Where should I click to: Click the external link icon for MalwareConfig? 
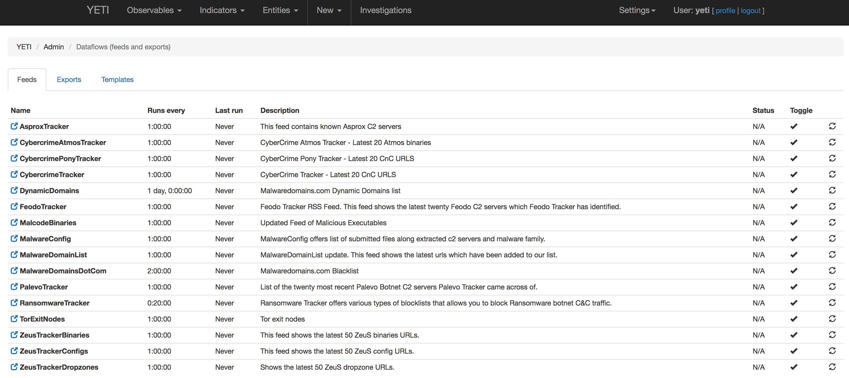(14, 238)
